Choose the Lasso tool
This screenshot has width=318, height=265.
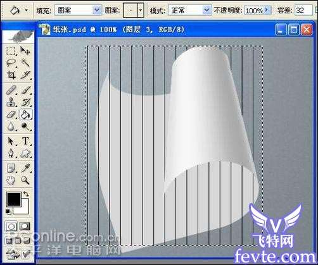[11, 63]
